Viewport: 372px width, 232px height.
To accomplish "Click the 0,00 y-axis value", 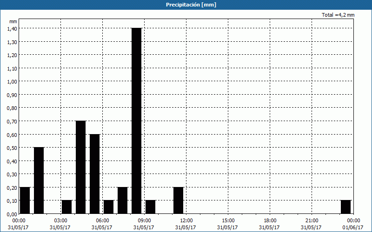I will (12, 214).
